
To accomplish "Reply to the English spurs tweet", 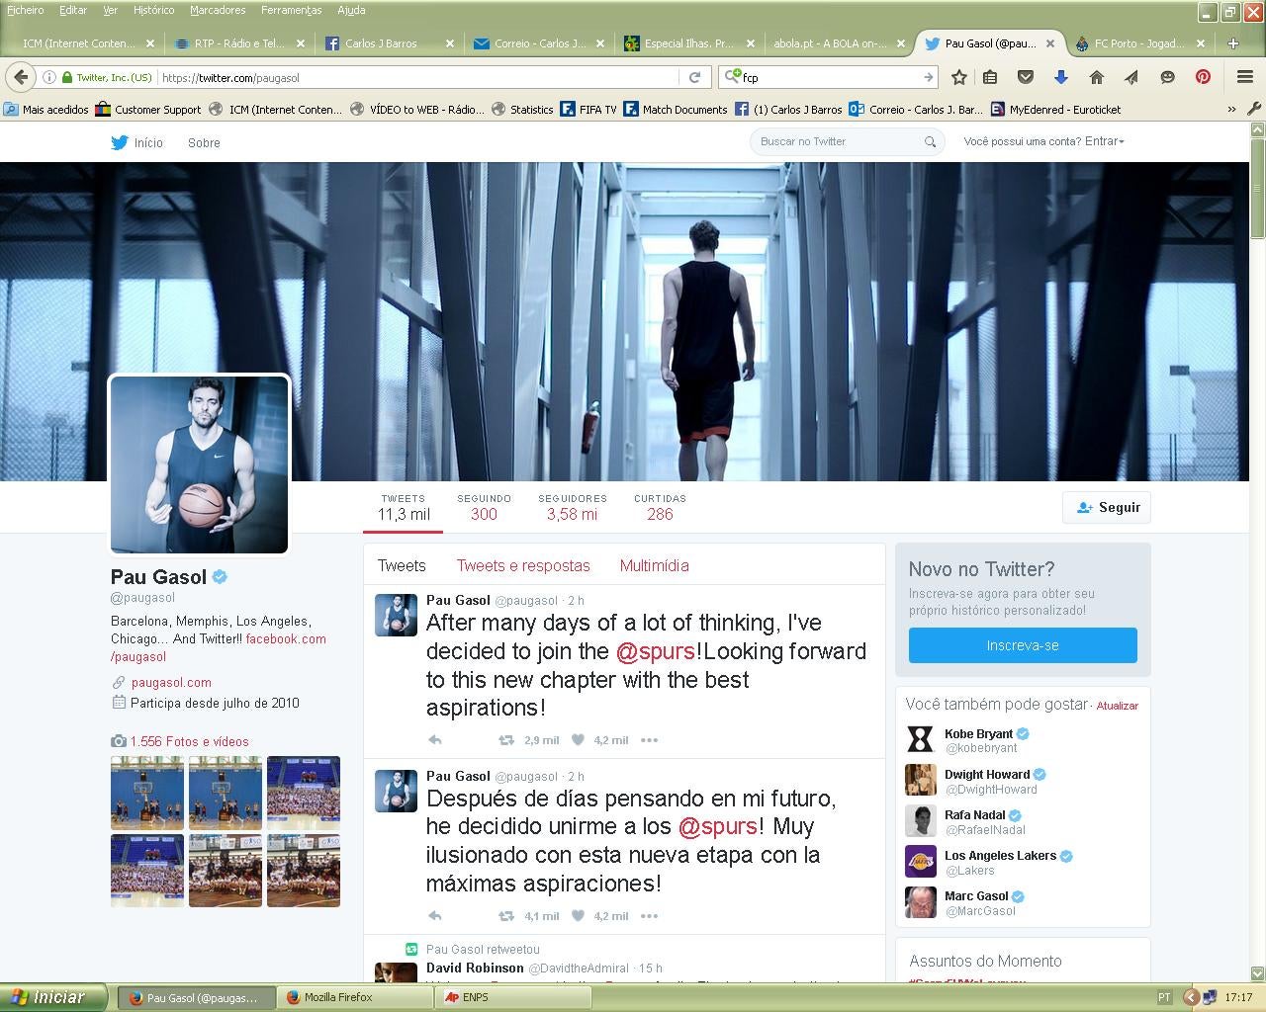I will (434, 740).
